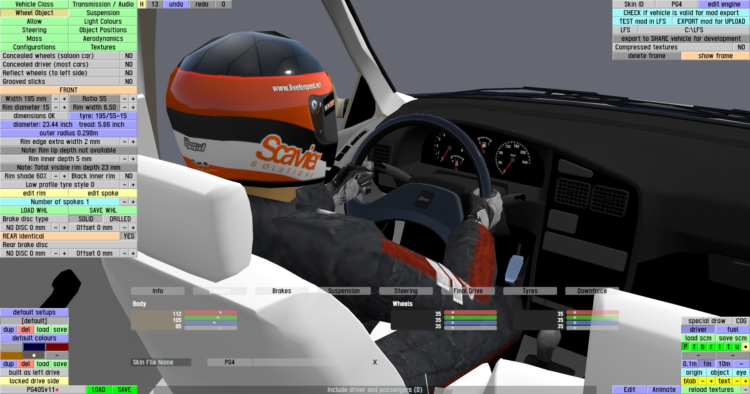Screen dimensions: 750x394
Task: Click TEST mod in LFS
Action: click(643, 21)
